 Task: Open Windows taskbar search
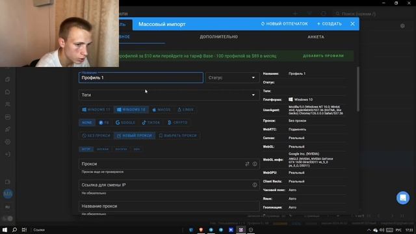pyautogui.click(x=14, y=230)
